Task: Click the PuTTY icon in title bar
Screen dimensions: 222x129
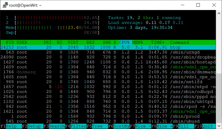Action: (5, 5)
